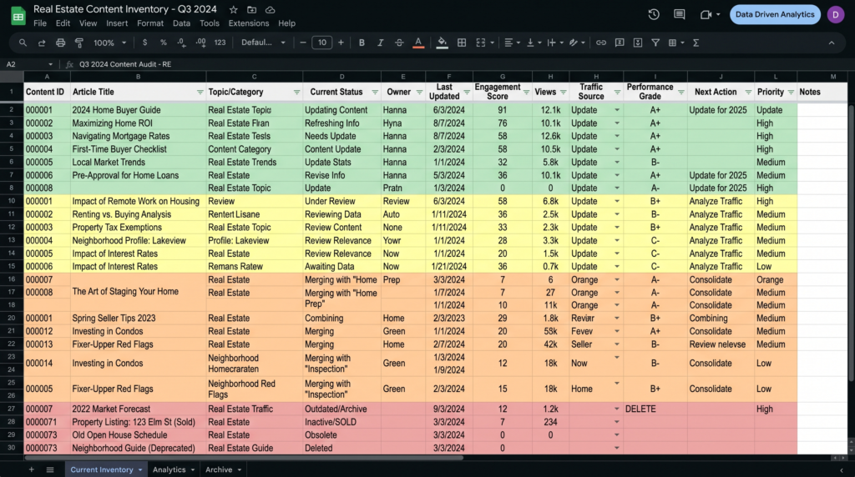Open the account avatar D
This screenshot has width=855, height=477.
[835, 15]
